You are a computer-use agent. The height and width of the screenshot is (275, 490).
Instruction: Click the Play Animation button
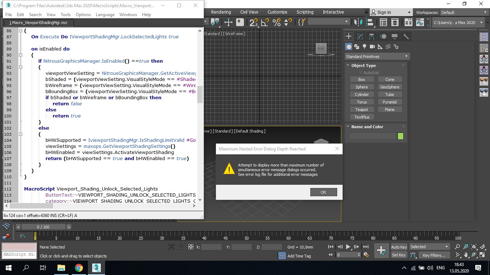pyautogui.click(x=348, y=247)
